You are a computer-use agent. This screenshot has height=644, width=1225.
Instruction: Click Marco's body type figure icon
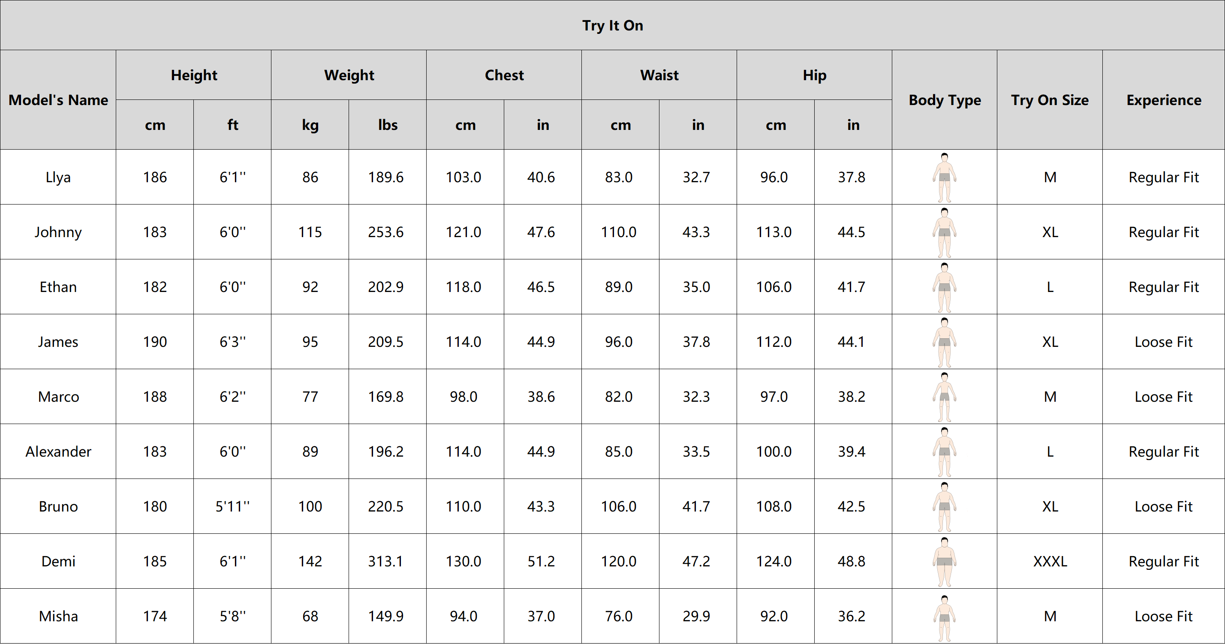(x=945, y=397)
